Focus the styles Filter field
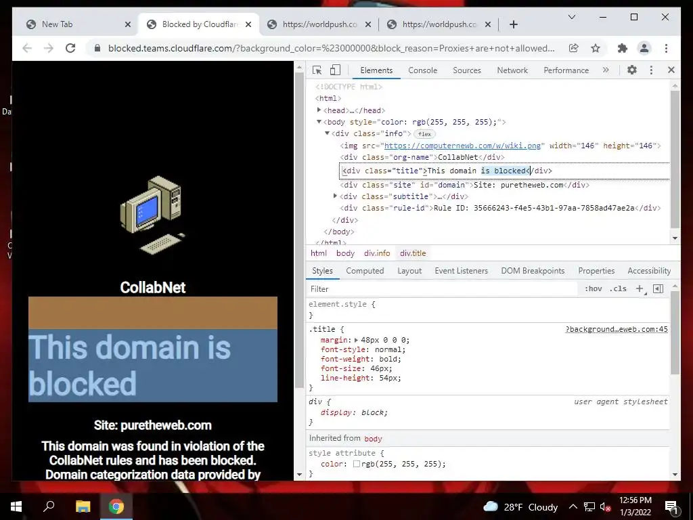 pos(442,288)
